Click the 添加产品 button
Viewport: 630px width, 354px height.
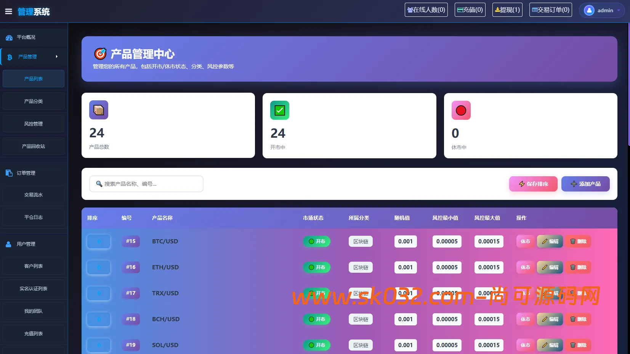pos(585,184)
